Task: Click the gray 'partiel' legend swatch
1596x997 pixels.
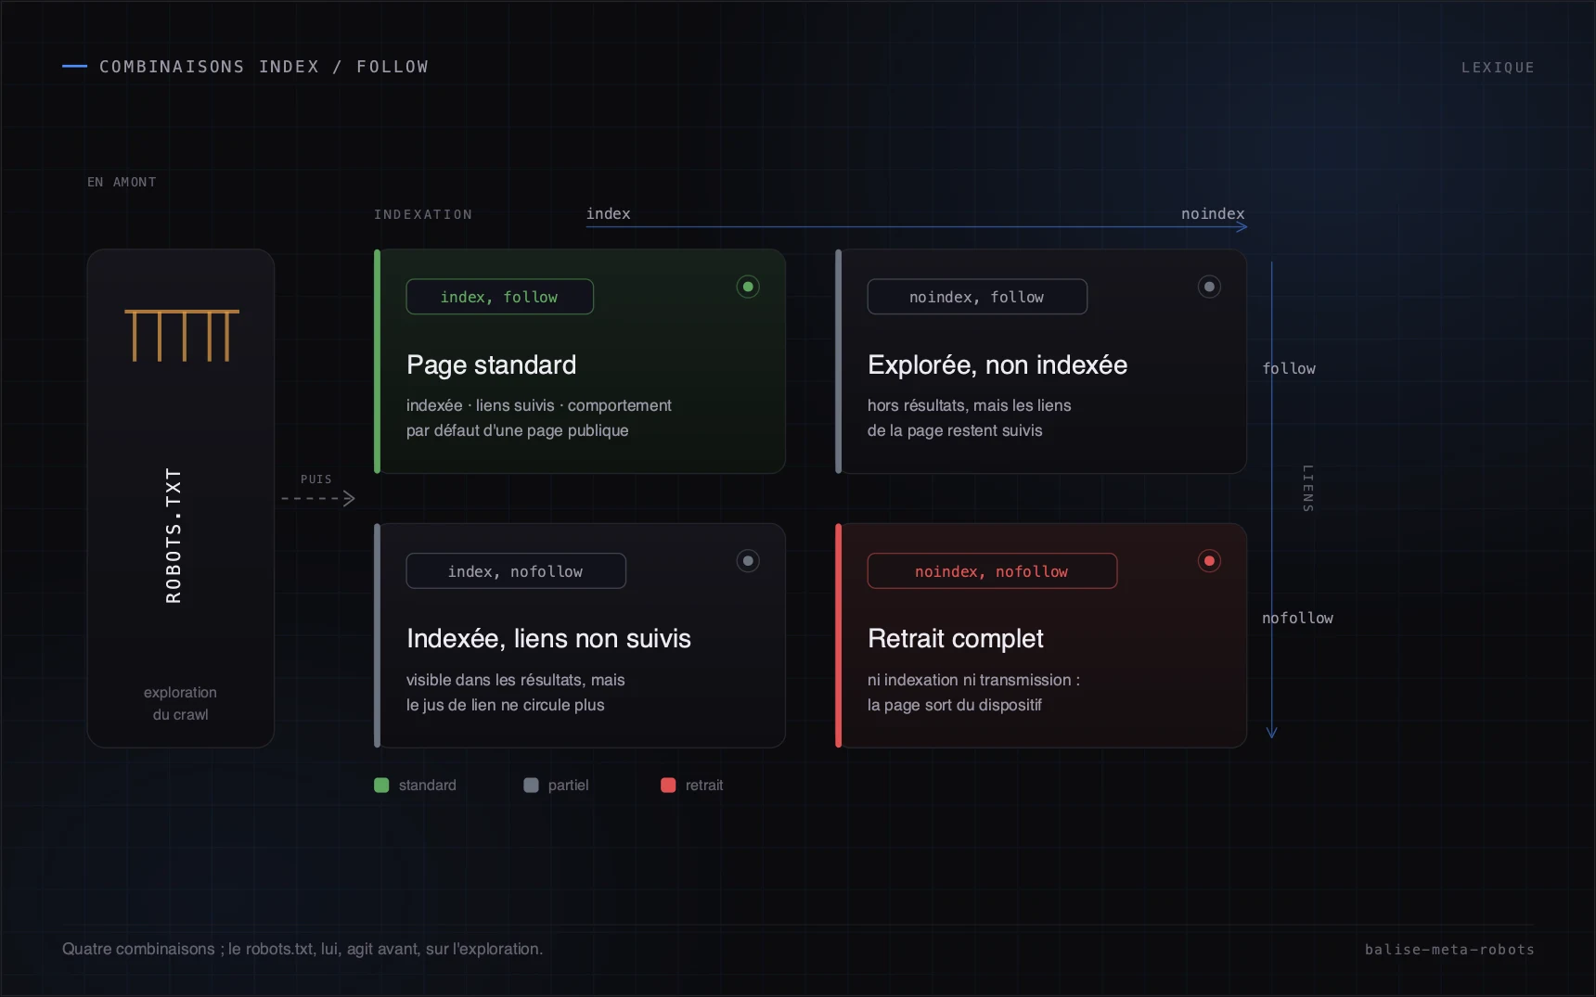Action: point(531,786)
